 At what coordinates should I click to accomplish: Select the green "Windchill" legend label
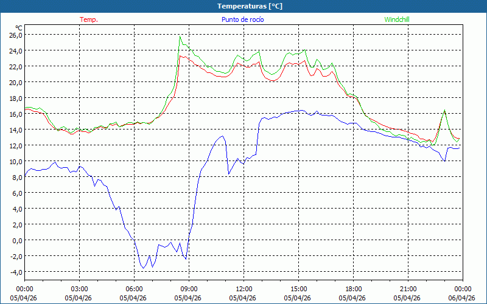point(396,19)
